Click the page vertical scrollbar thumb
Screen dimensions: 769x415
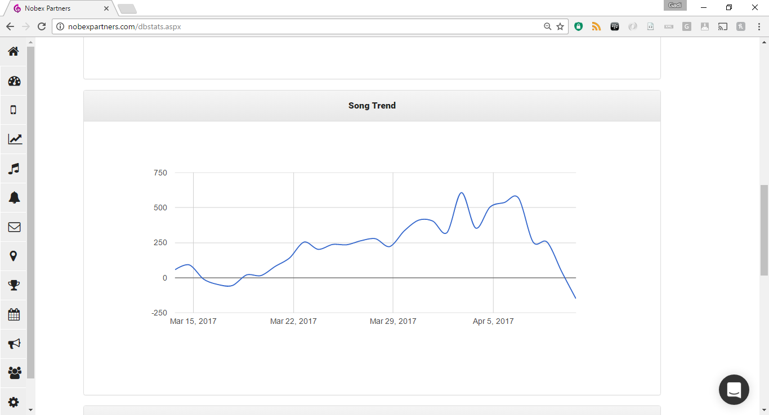pos(764,230)
